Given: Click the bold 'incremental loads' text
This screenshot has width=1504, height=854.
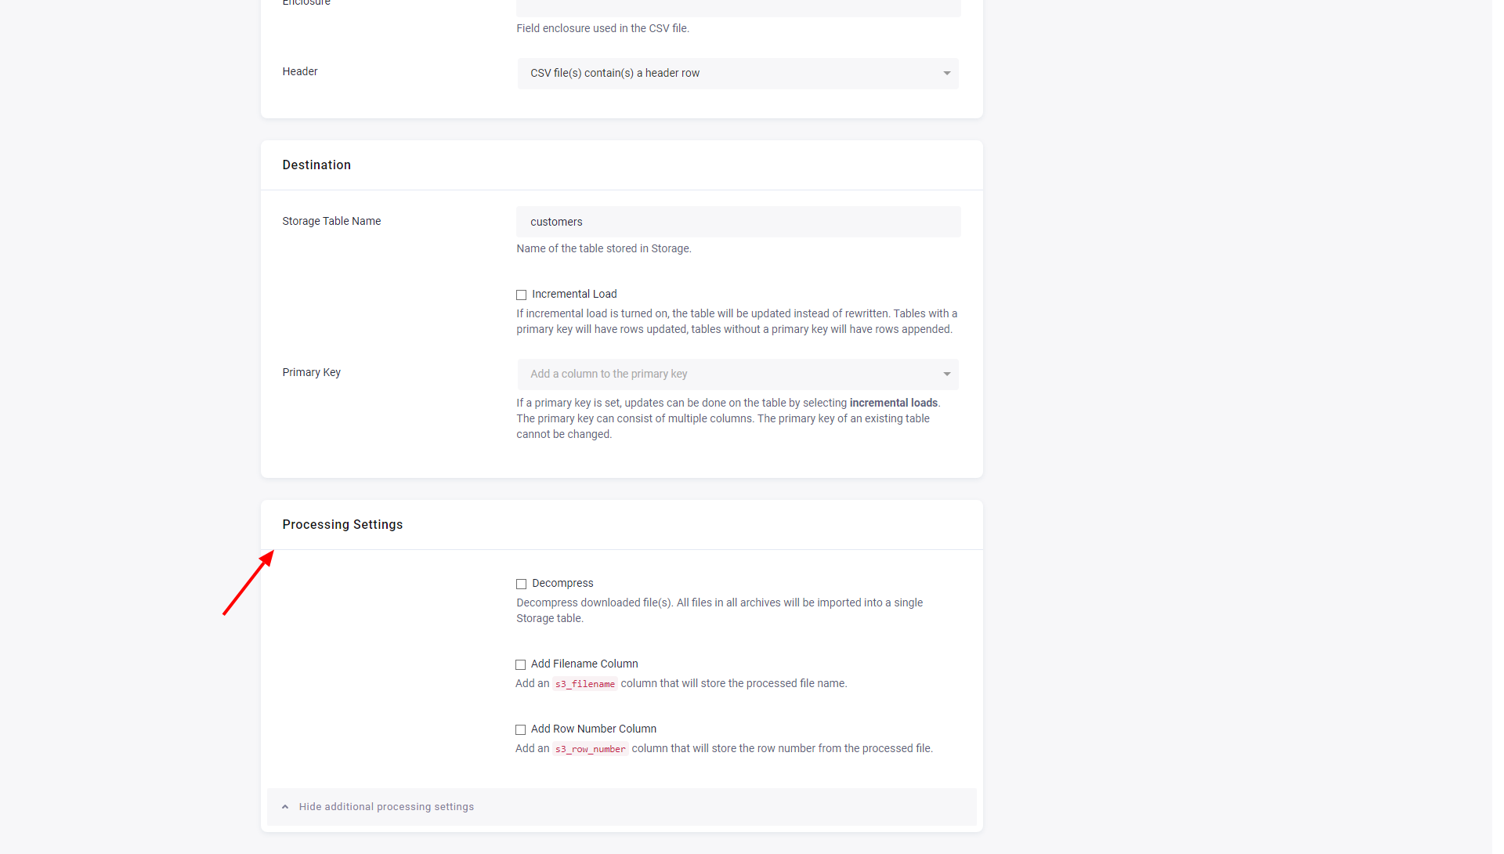Looking at the screenshot, I should (x=893, y=403).
